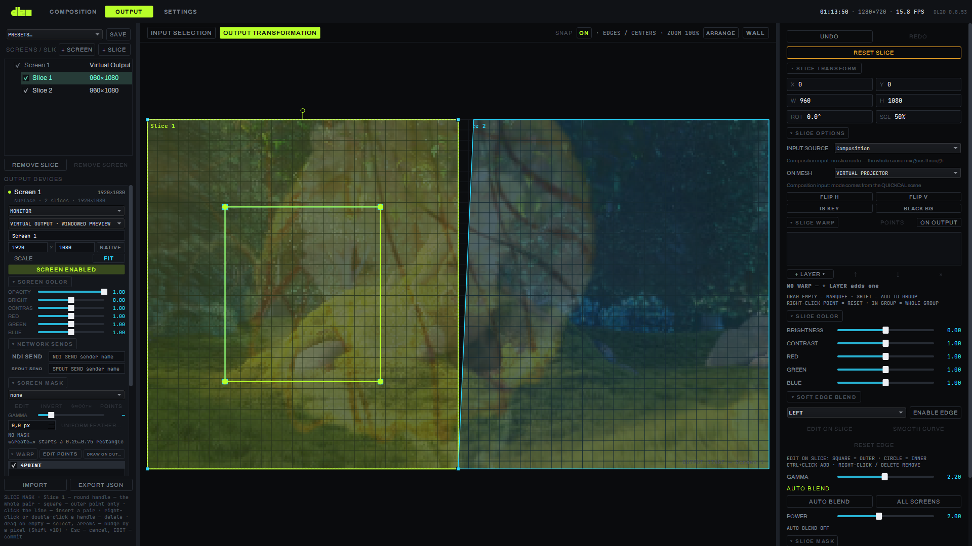Click the slice width W field
Image resolution: width=972 pixels, height=546 pixels.
(829, 101)
